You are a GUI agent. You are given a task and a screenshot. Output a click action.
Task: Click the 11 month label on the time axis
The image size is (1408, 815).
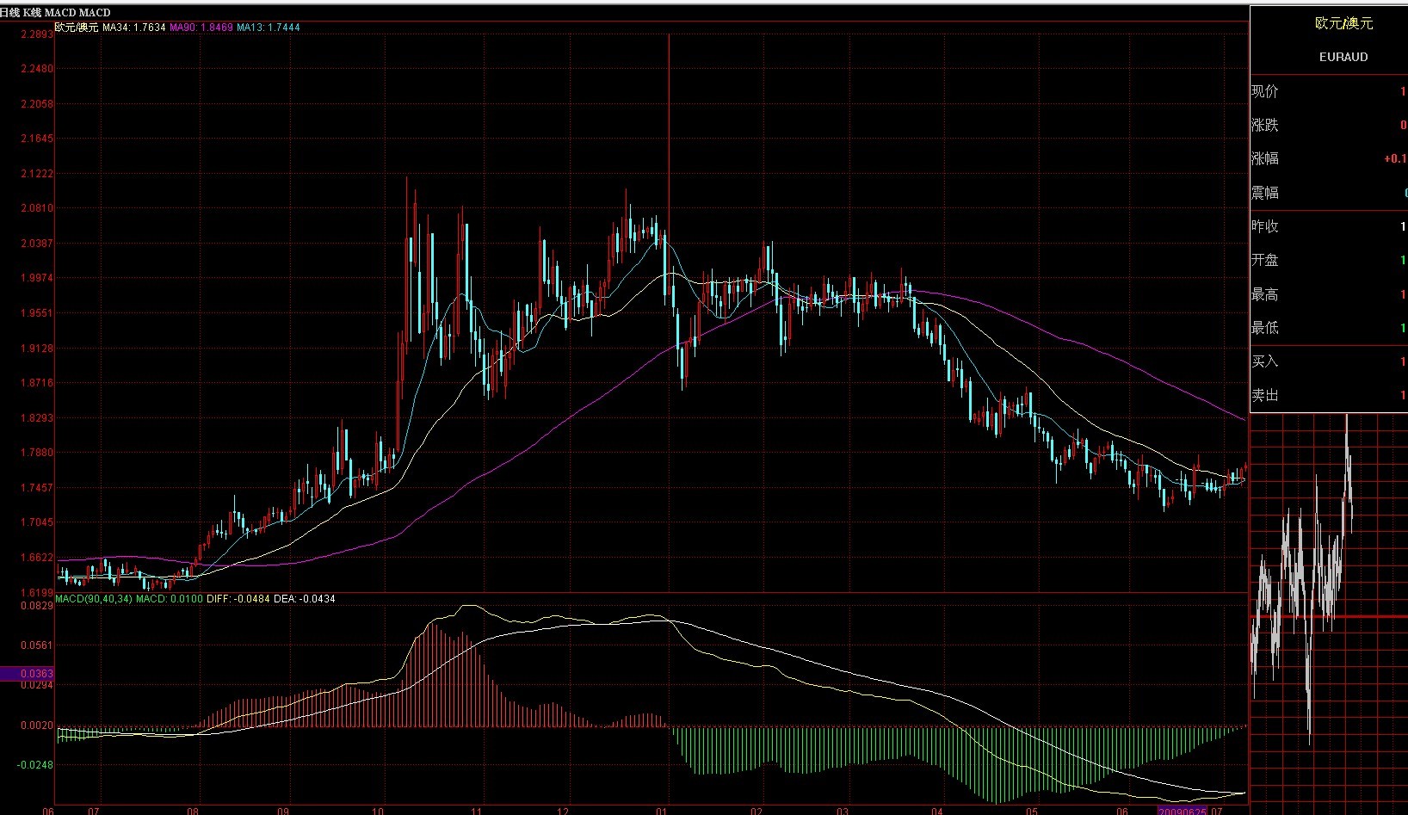(x=476, y=811)
